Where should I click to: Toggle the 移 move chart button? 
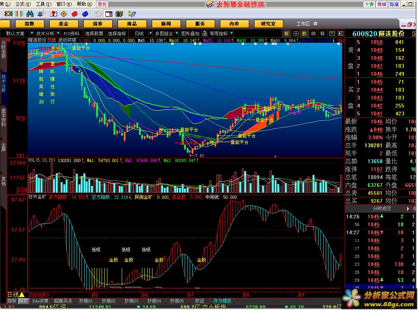coord(322,33)
